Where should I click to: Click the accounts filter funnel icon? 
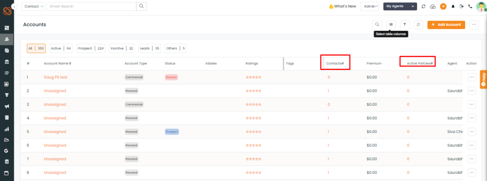[x=405, y=25]
